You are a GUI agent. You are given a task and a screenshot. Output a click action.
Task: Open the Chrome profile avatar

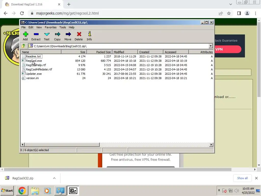pos(247,13)
